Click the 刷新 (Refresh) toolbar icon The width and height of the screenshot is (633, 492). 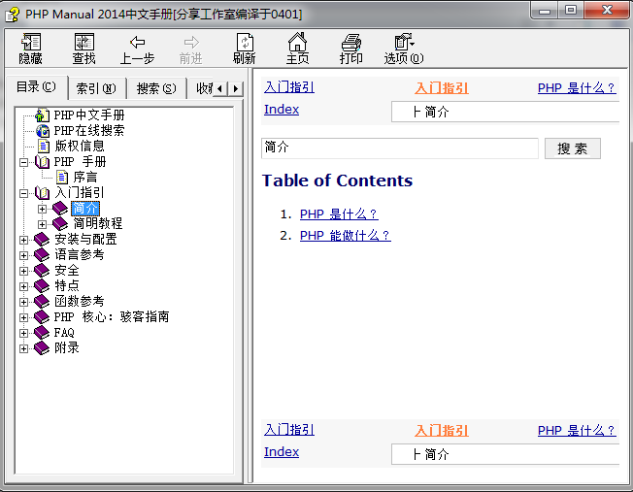[x=245, y=42]
